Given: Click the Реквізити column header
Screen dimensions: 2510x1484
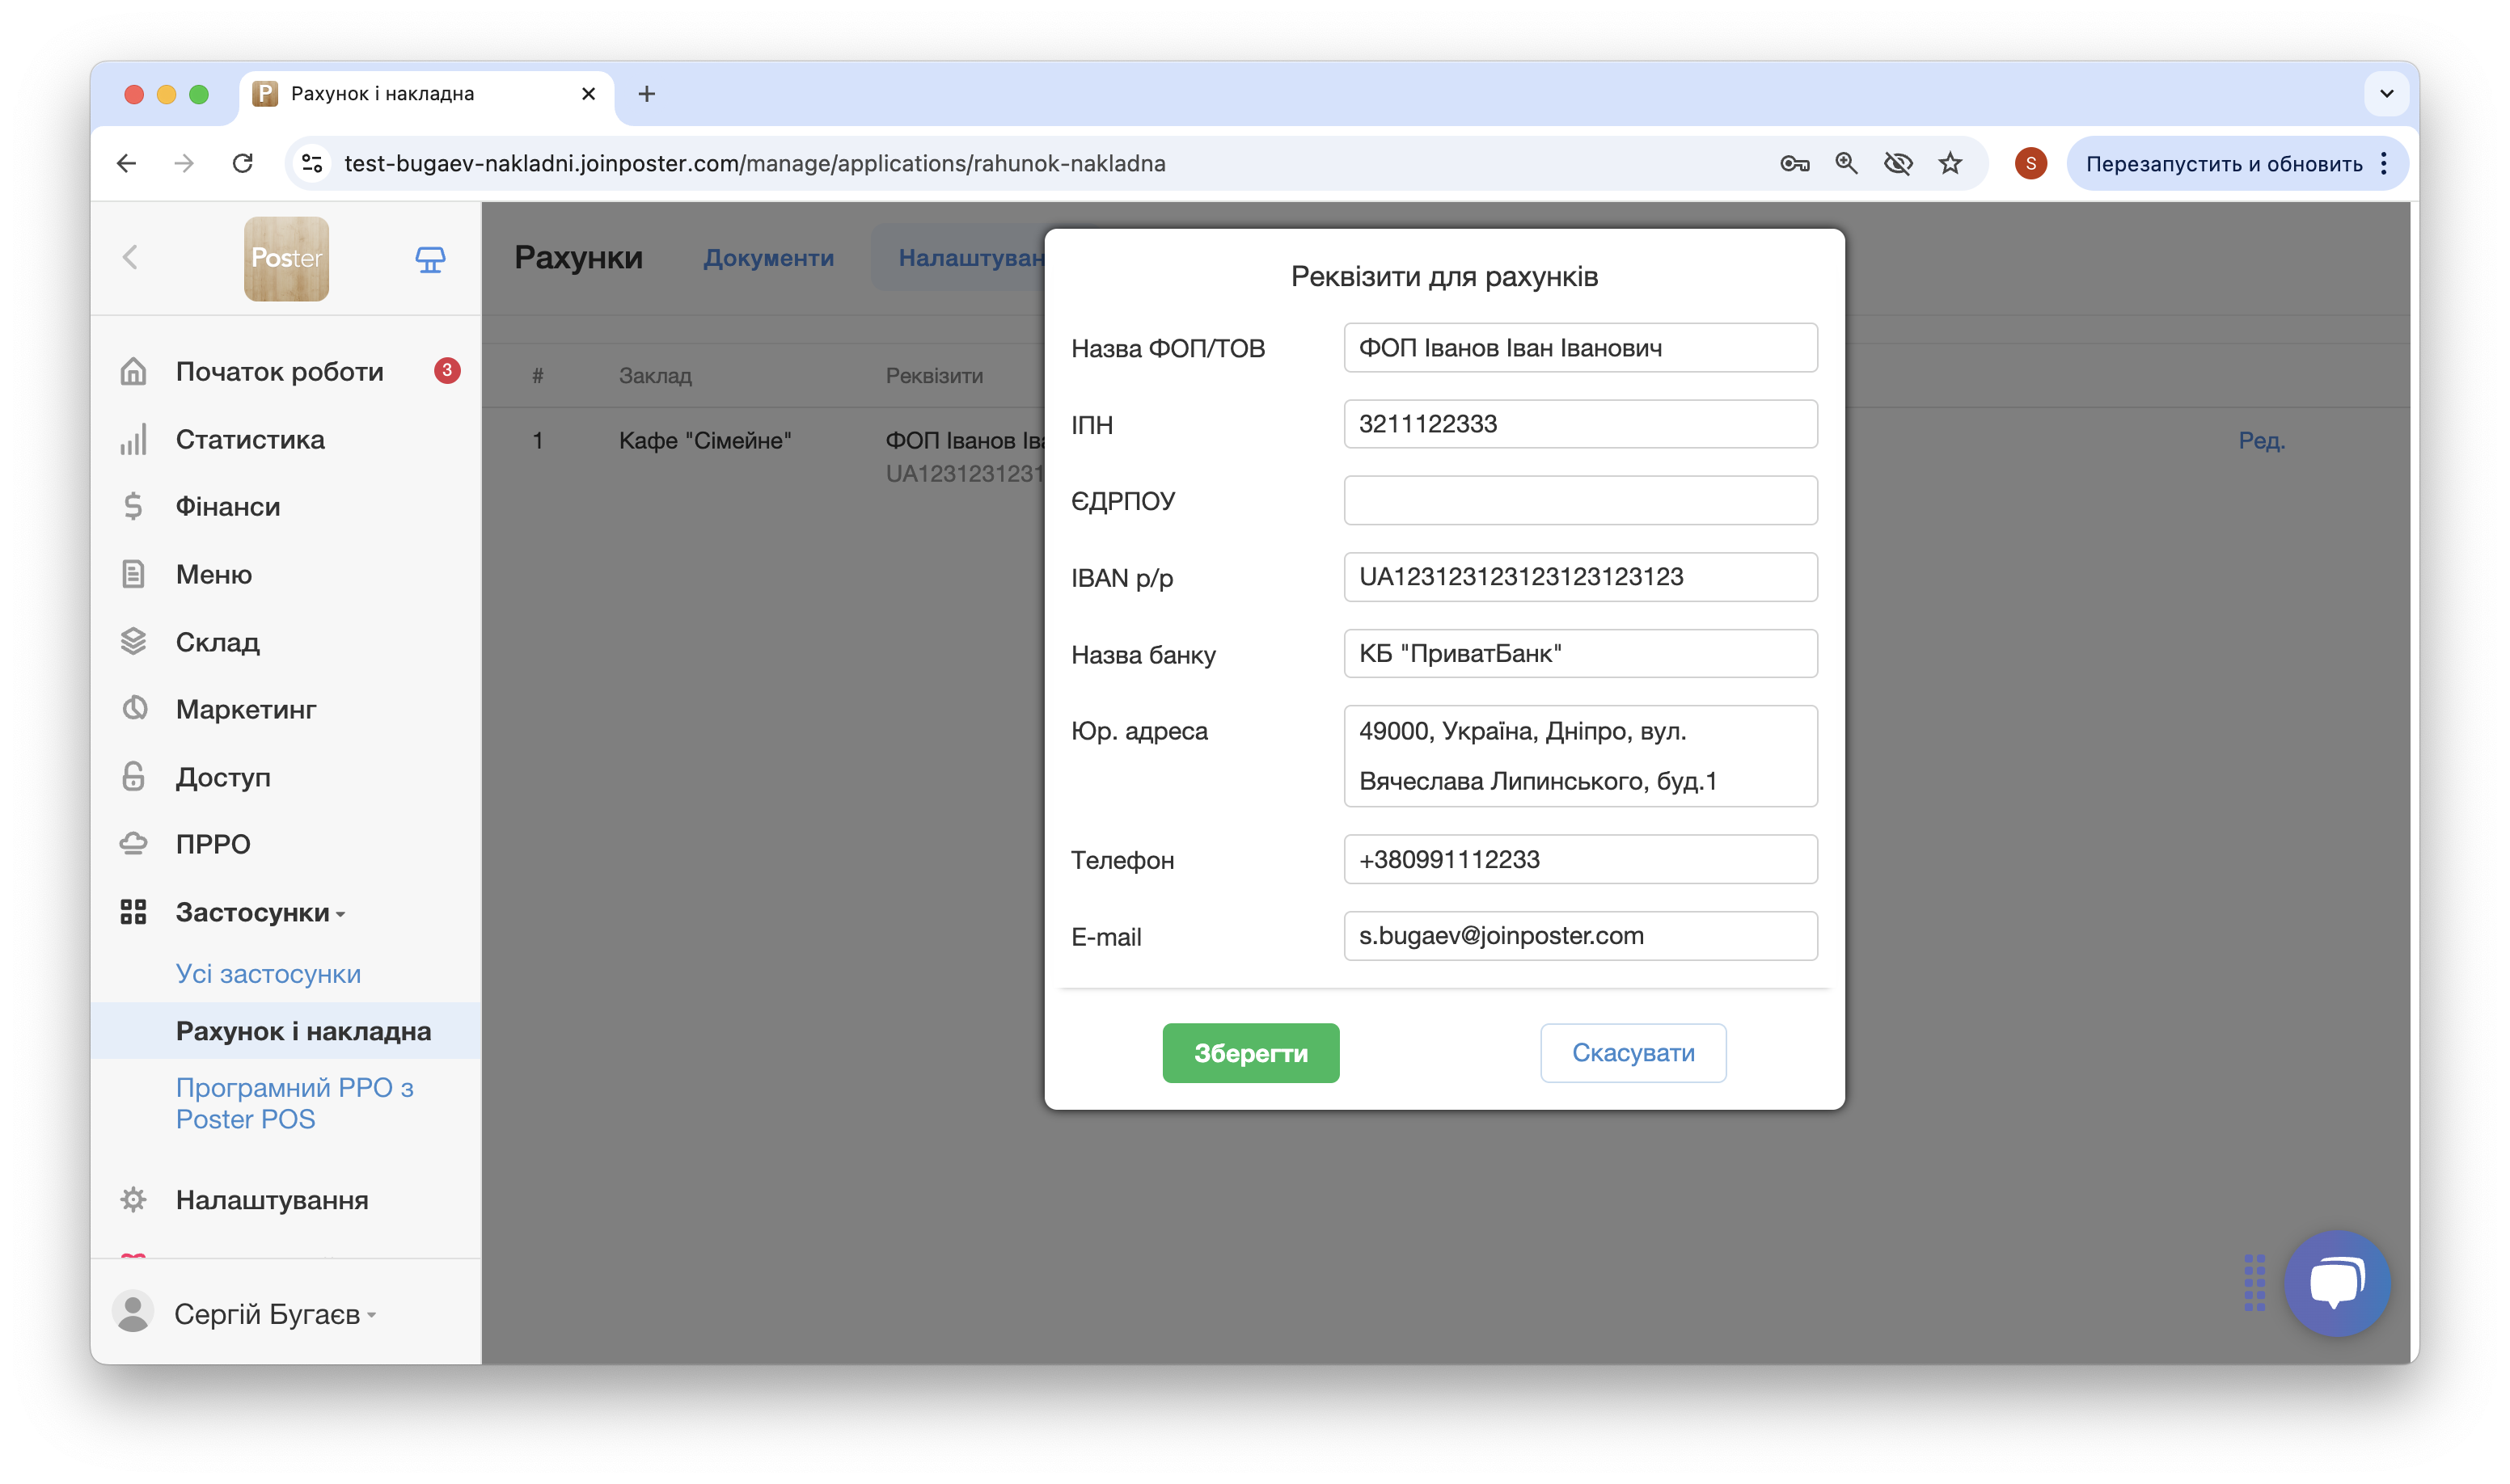Looking at the screenshot, I should (x=934, y=375).
